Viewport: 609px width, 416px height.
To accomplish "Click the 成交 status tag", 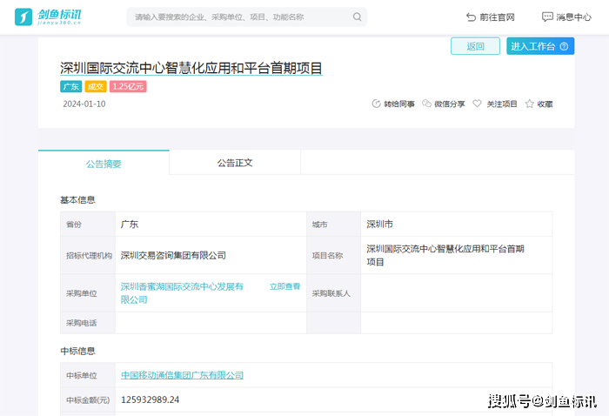I will [96, 86].
